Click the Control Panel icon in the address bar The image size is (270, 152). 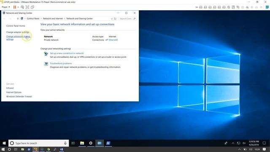point(22,19)
